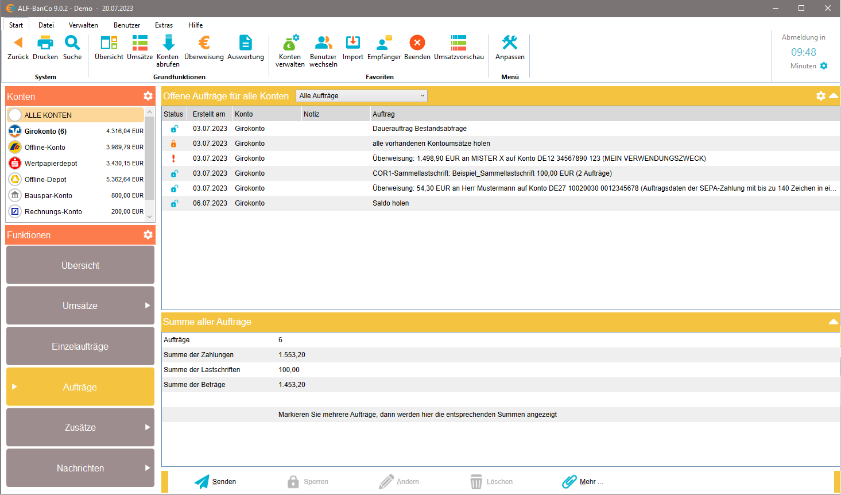
Task: Click red warning icon of MISTER X order
Action: pos(174,158)
